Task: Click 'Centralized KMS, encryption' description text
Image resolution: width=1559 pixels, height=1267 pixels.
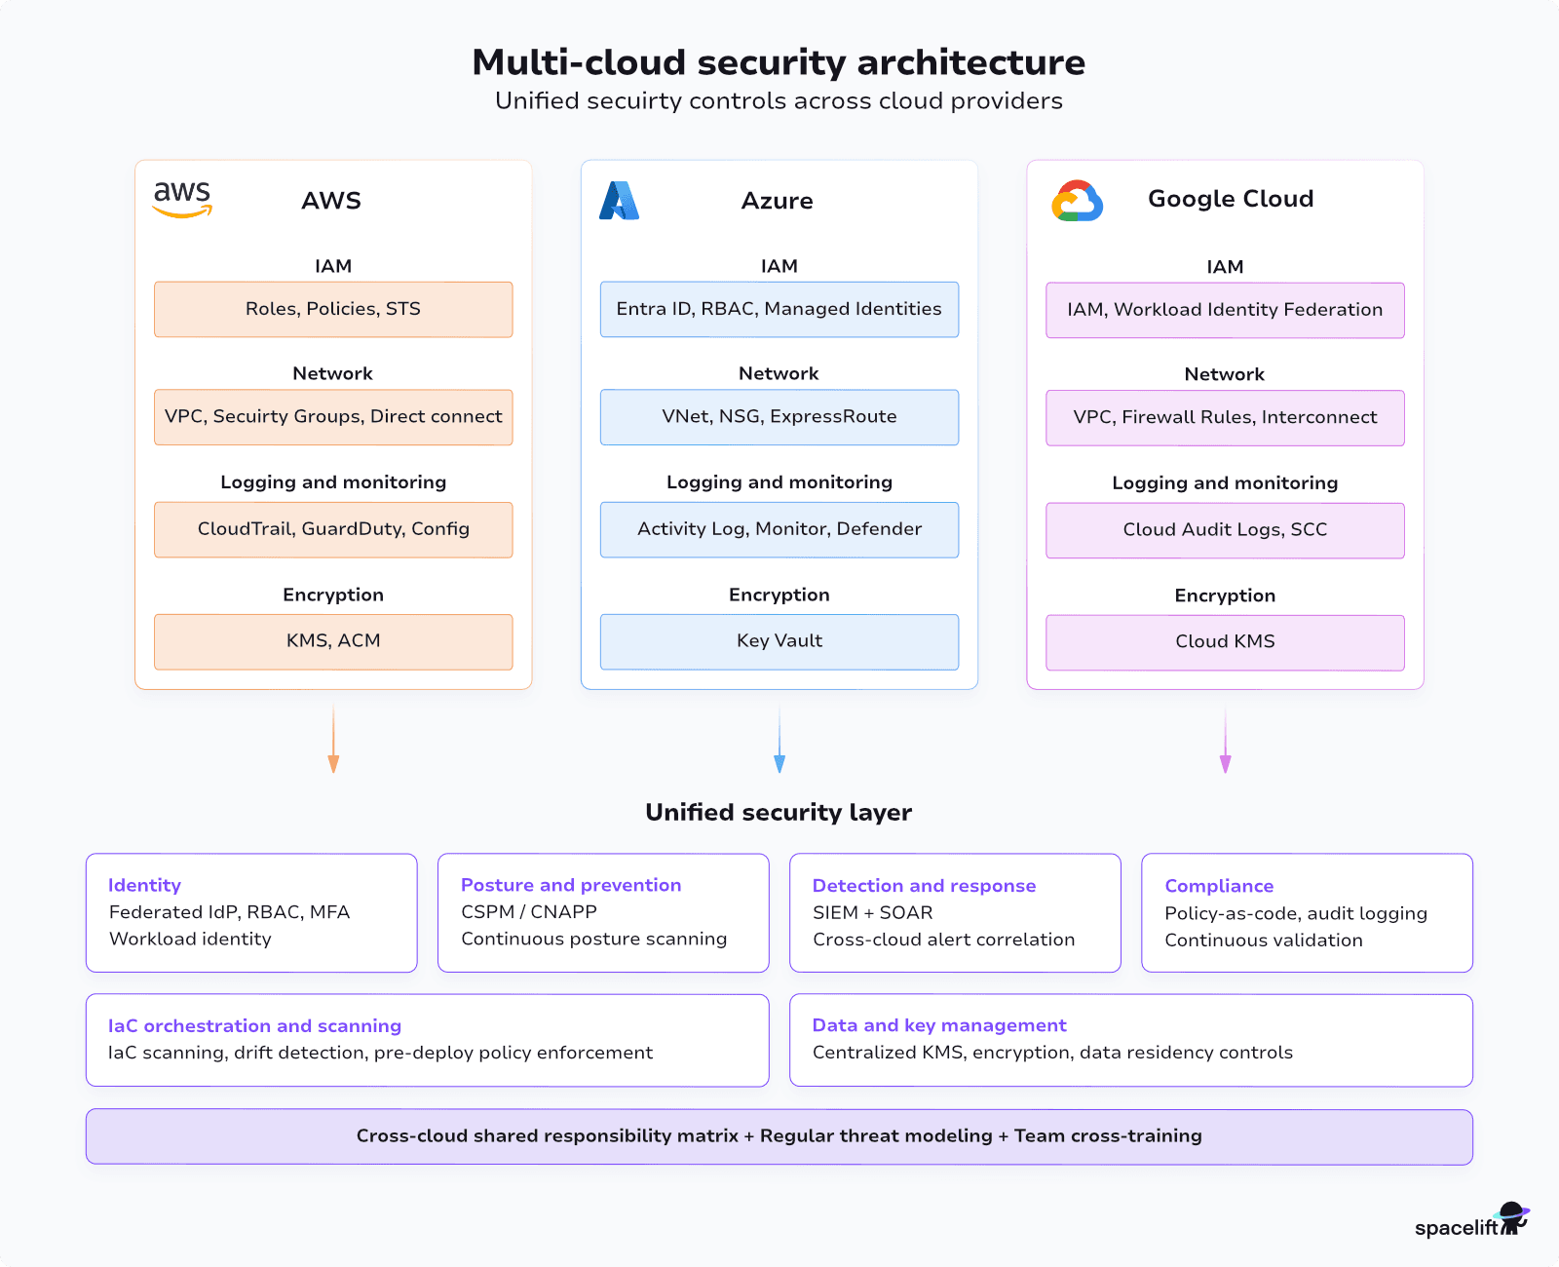Action: click(x=1052, y=1053)
